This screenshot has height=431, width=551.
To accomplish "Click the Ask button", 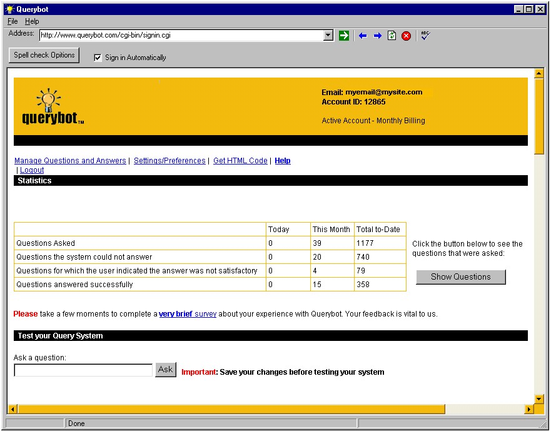I will tap(165, 370).
